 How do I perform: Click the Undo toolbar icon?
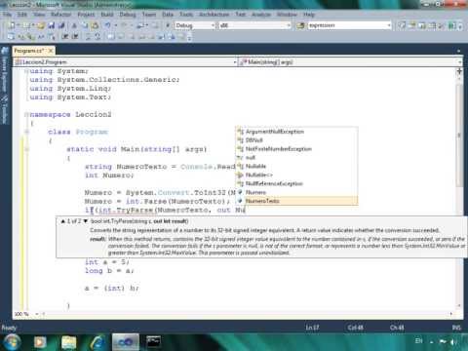point(107,25)
